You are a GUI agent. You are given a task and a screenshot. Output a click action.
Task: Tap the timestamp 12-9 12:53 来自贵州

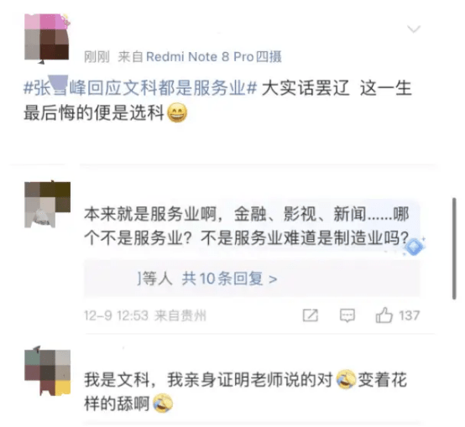[x=145, y=315]
